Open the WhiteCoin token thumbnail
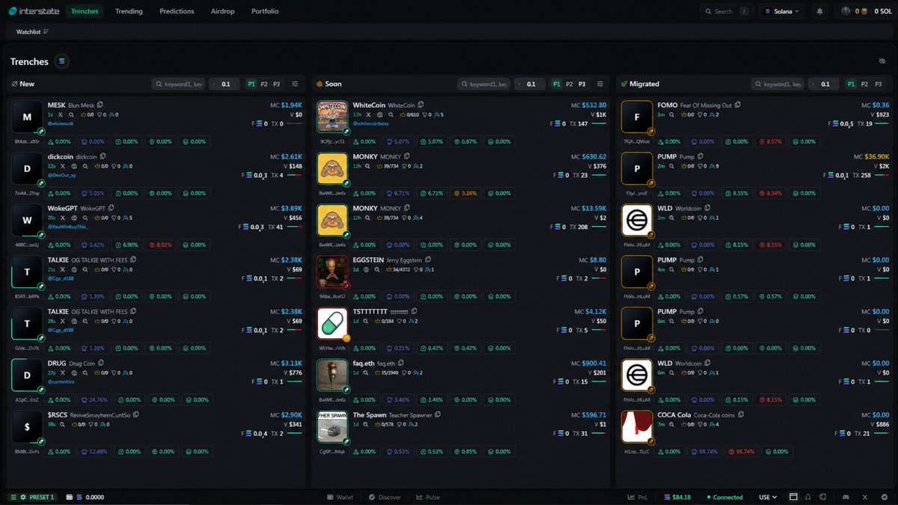Screen dimensions: 898x505 333,117
